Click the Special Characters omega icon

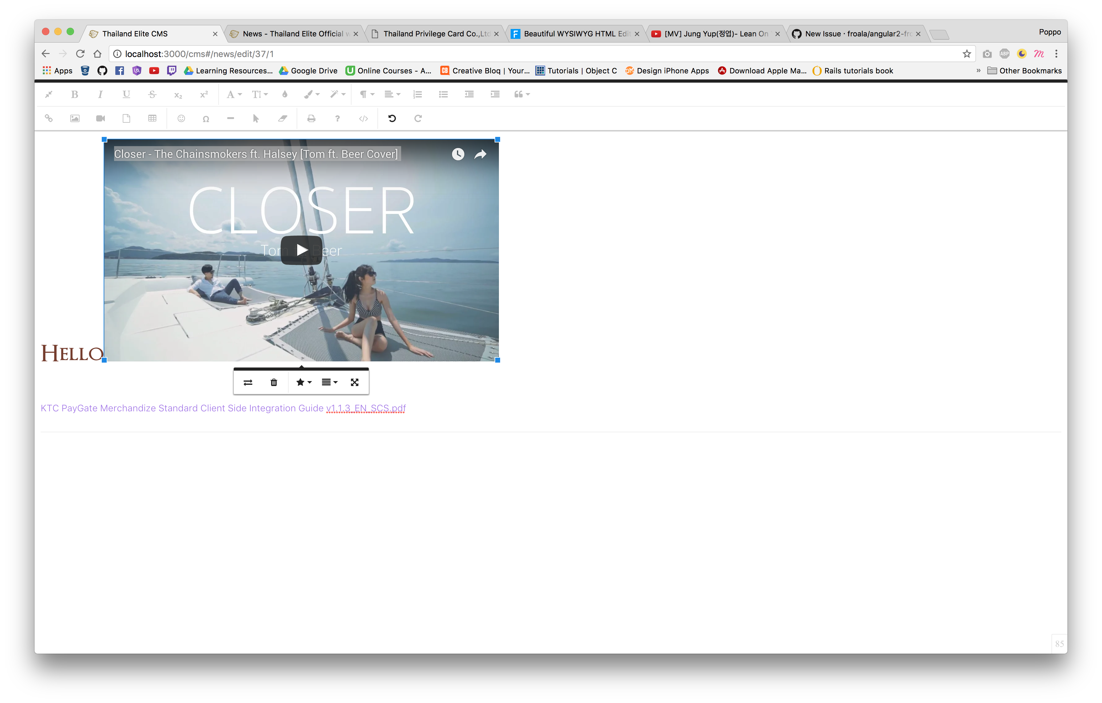(x=206, y=119)
